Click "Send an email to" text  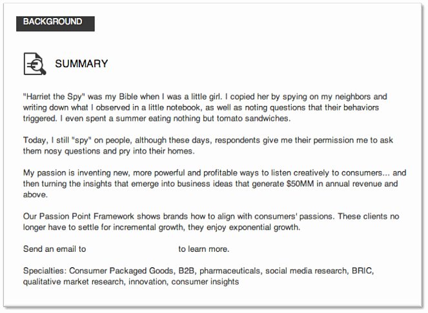55,249
